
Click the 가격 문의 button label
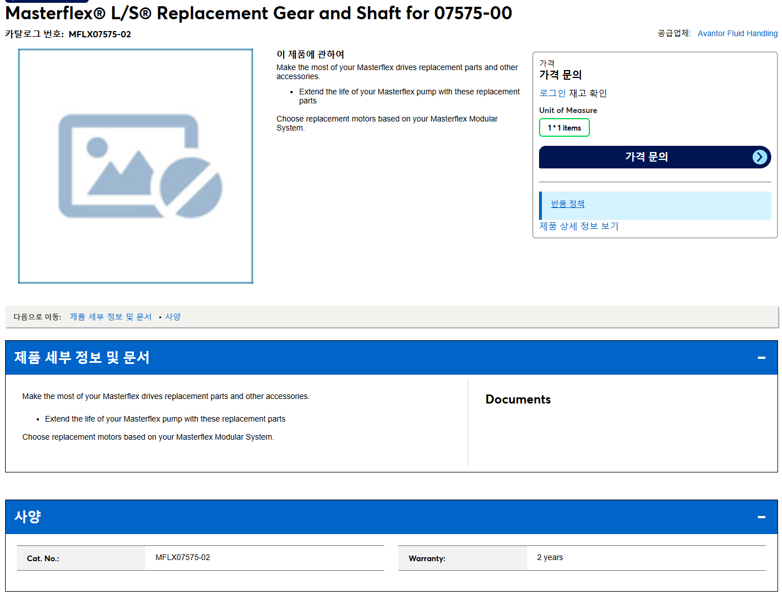pos(646,157)
